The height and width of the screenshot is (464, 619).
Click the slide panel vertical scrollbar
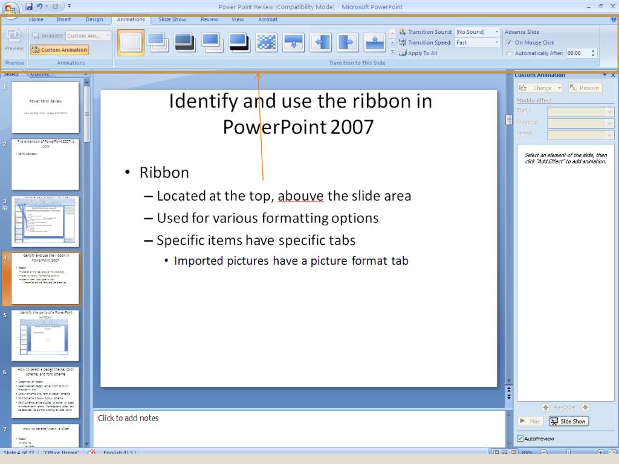tap(87, 114)
